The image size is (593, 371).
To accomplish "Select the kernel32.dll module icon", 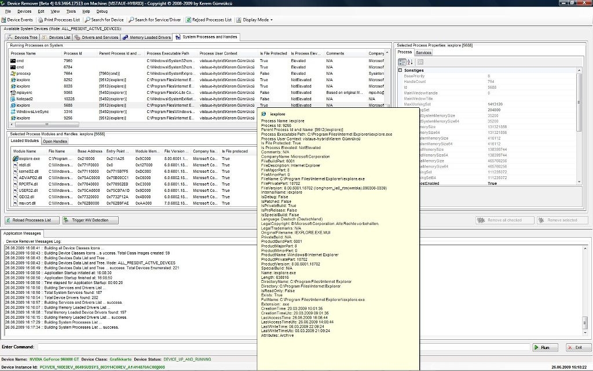I will 16,172.
